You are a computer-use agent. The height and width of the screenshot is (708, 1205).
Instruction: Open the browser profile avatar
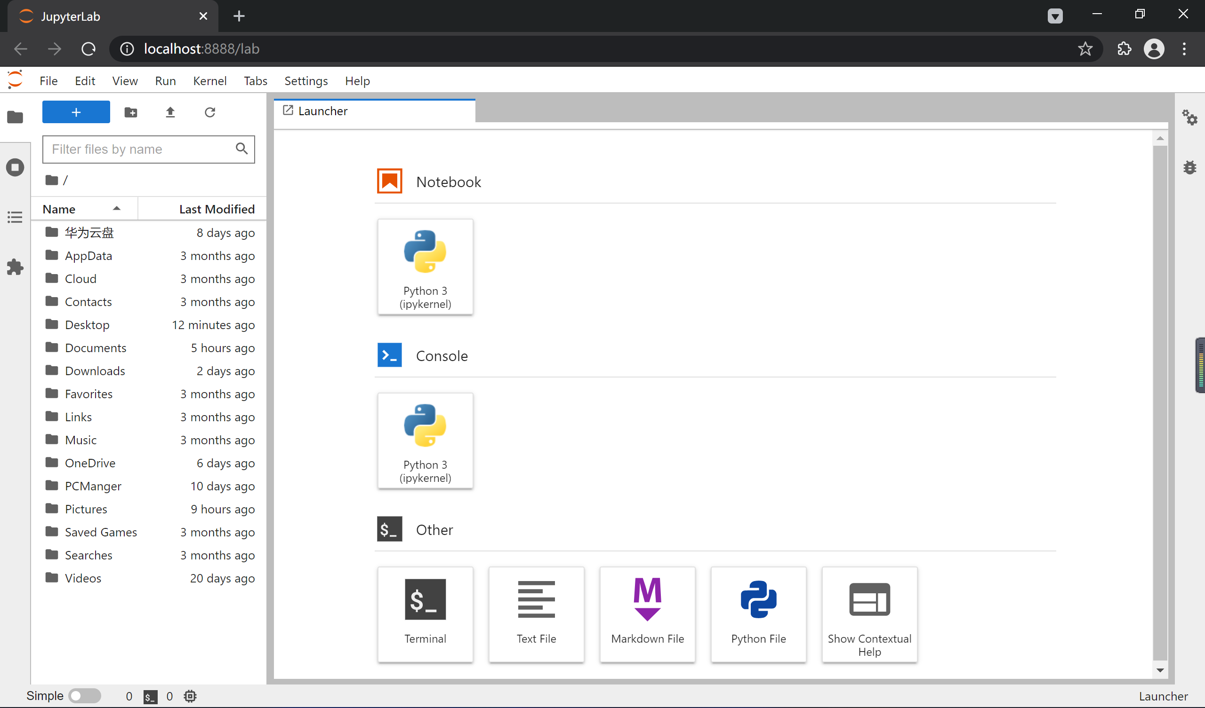click(x=1154, y=49)
